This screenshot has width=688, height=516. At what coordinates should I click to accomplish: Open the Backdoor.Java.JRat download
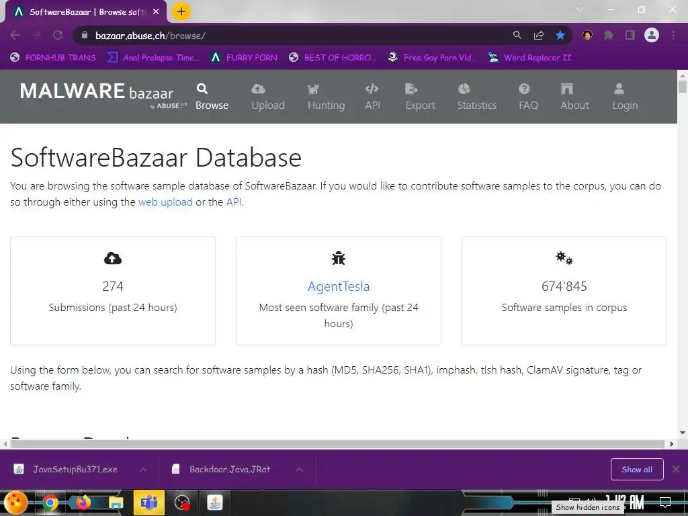point(222,470)
